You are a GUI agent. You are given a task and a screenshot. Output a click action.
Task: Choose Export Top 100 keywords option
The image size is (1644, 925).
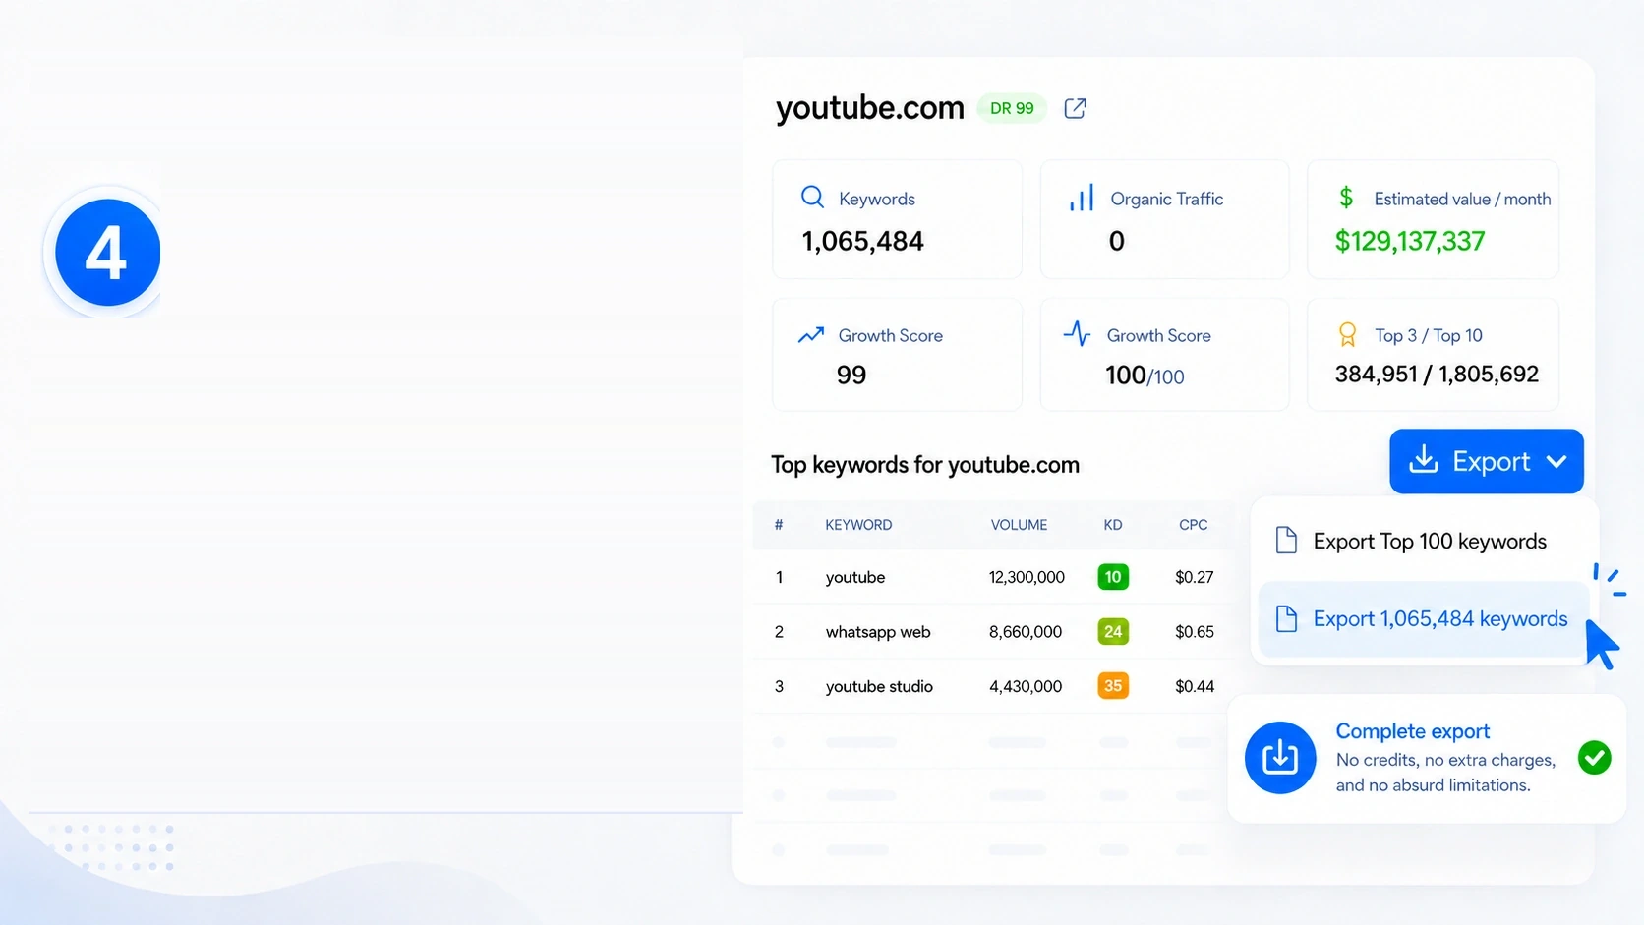[x=1424, y=541]
